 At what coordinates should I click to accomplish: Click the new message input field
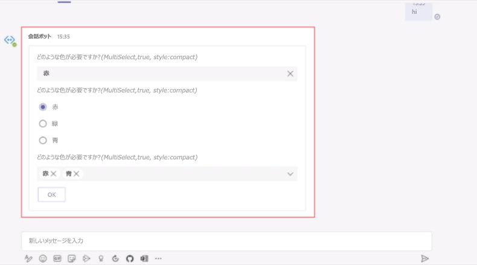pyautogui.click(x=226, y=241)
